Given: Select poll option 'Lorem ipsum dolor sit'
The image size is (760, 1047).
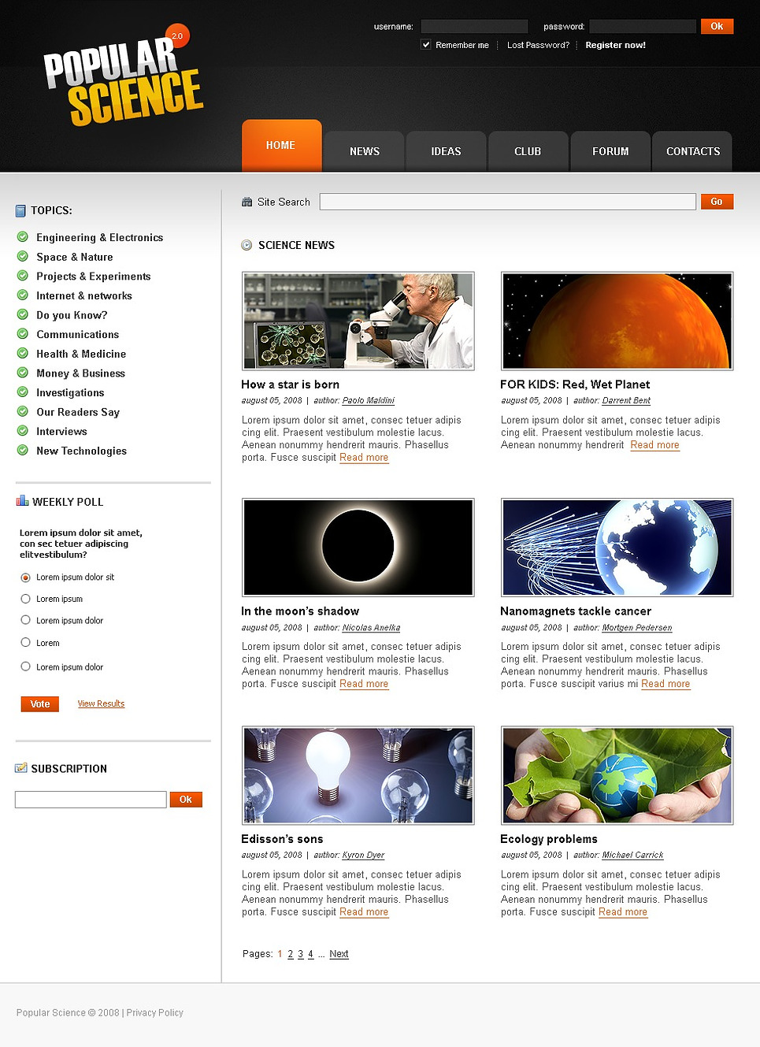Looking at the screenshot, I should (x=25, y=577).
